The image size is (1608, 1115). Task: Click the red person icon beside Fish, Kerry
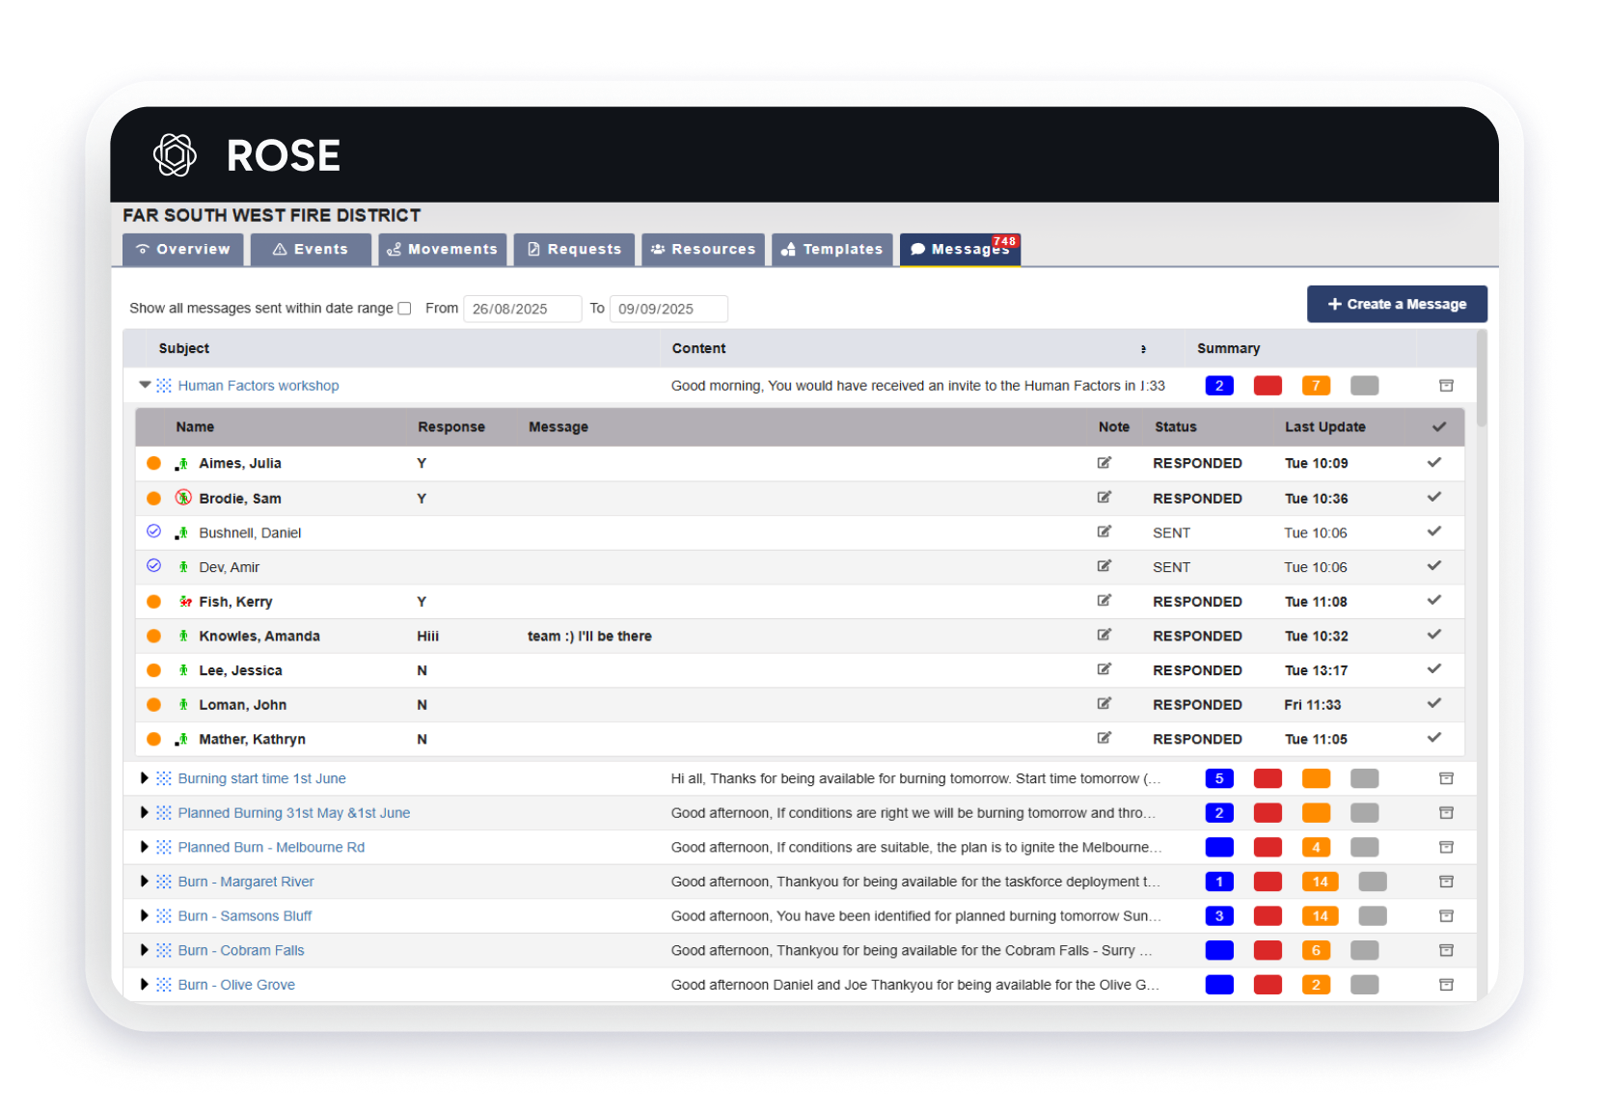coord(183,601)
